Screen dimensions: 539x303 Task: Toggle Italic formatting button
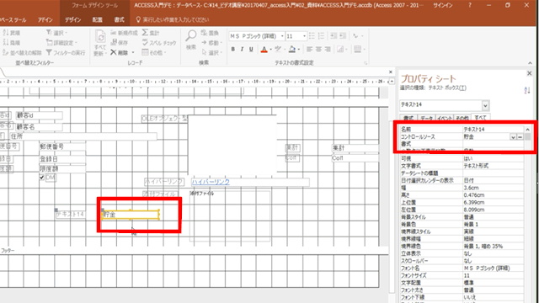(x=242, y=49)
